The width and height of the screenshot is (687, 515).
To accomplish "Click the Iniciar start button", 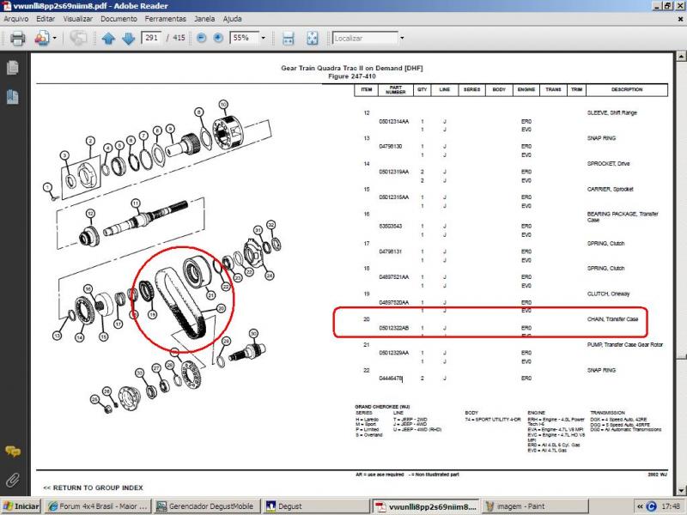I will coord(21,506).
